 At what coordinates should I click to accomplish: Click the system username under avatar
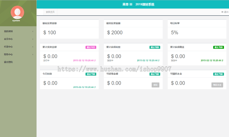[16, 21]
